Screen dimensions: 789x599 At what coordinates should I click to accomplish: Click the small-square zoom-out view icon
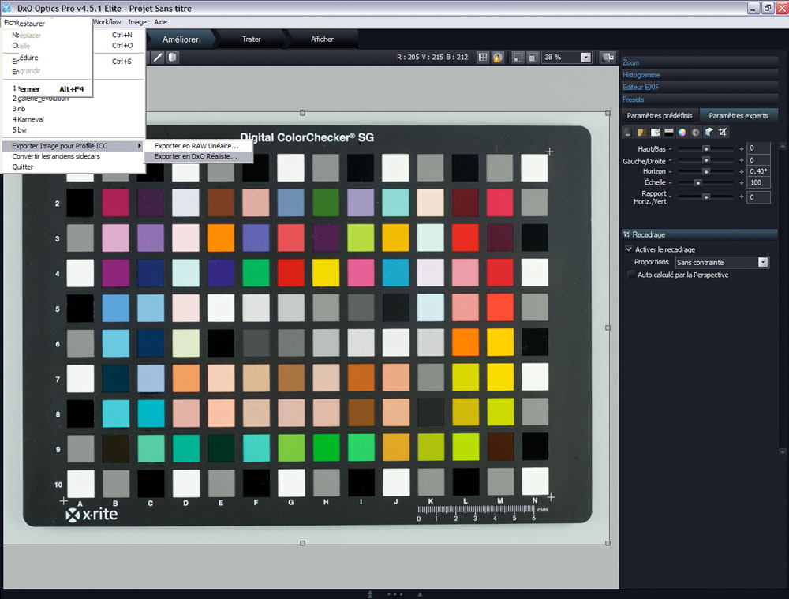pos(518,58)
